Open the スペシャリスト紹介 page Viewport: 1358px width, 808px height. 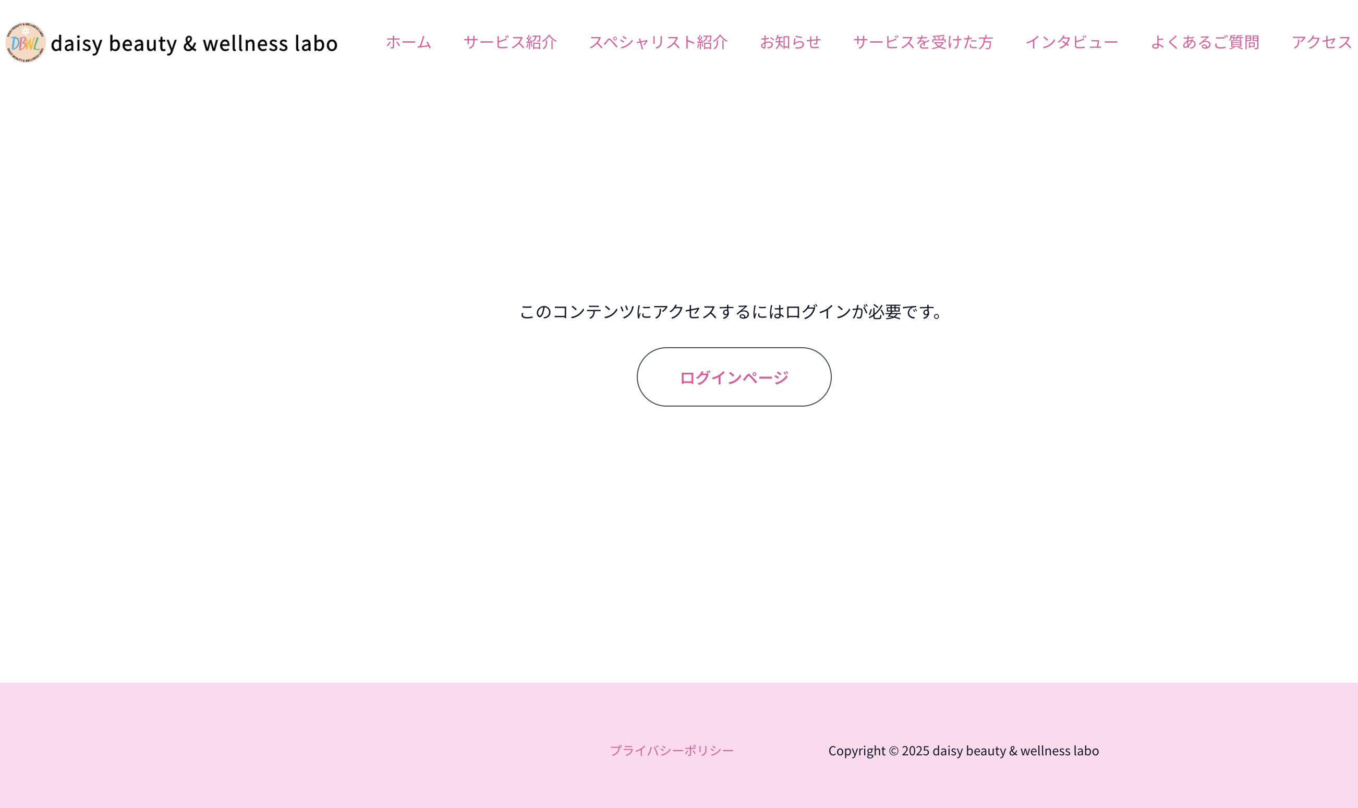658,42
